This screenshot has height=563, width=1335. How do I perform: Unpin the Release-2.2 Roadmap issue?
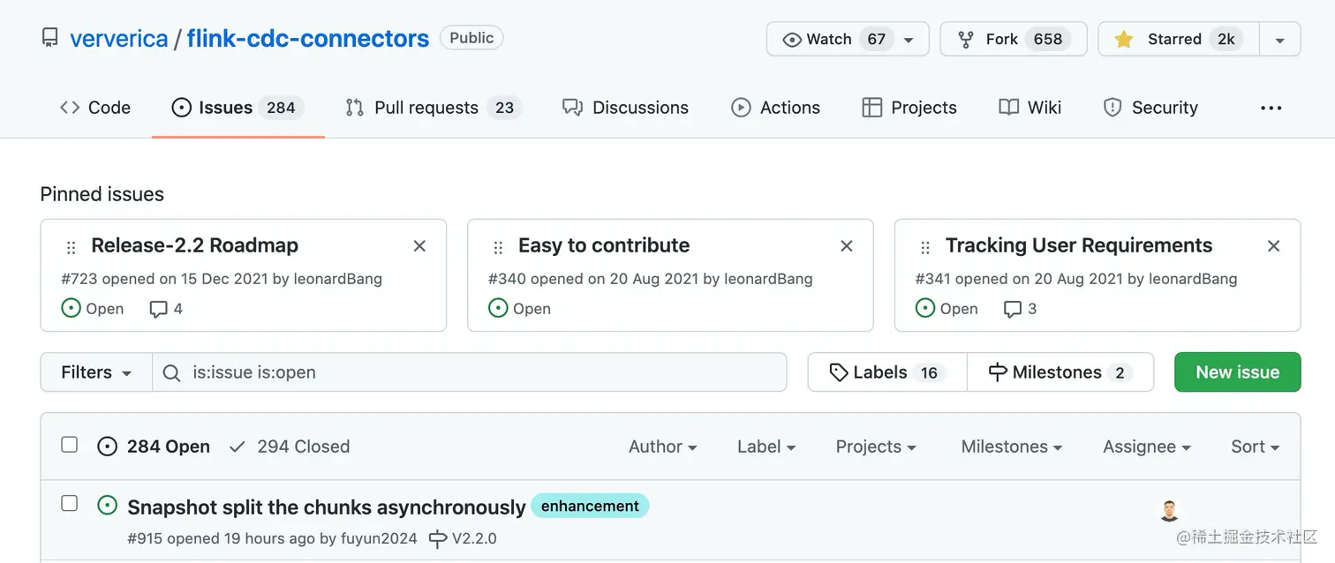pos(419,246)
